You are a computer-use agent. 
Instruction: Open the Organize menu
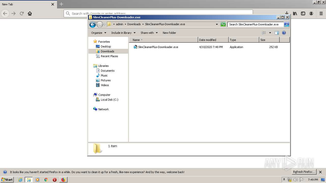[99, 33]
